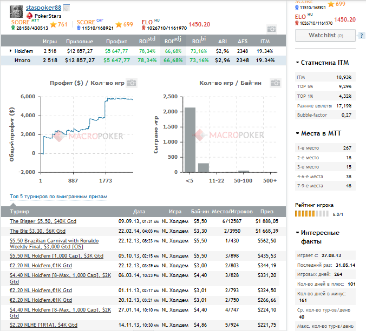
Task: Click the gold star next to 761 score
Action: coord(52,24)
